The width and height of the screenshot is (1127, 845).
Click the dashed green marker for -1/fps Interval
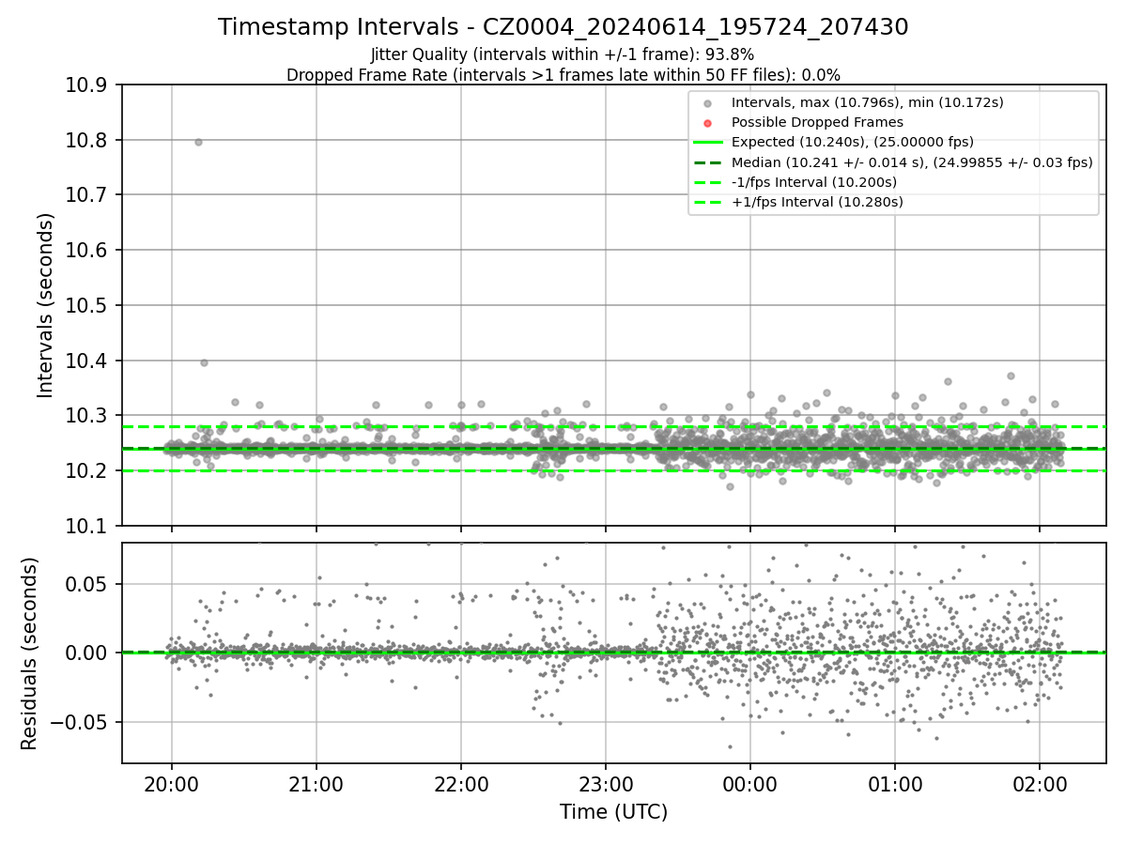707,182
